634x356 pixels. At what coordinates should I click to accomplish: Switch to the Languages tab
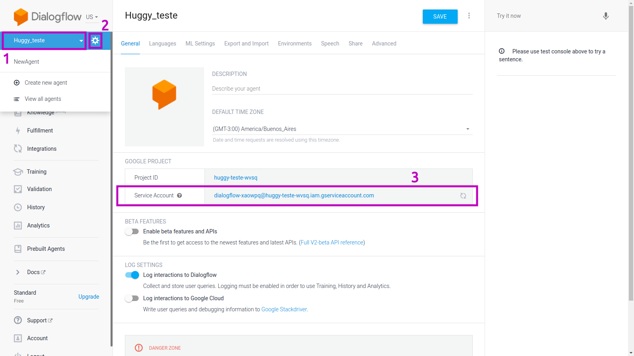[x=162, y=44]
